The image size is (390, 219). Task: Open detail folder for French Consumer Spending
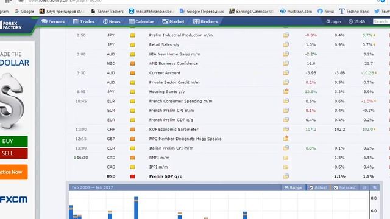click(x=286, y=101)
